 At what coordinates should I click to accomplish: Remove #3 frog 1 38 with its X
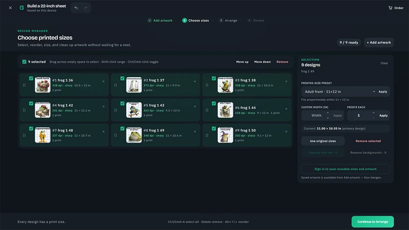(x=286, y=81)
